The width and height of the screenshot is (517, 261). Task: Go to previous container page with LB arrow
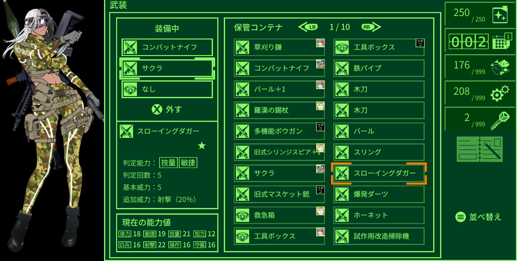[x=308, y=27]
